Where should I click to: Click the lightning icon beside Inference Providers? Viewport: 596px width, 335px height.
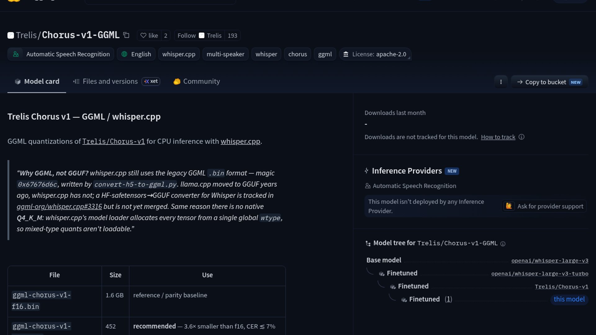click(x=367, y=171)
